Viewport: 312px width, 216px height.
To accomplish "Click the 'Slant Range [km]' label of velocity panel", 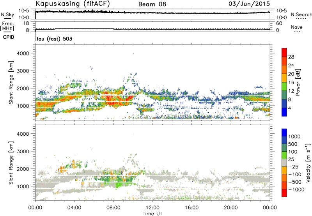I will [x=11, y=163].
